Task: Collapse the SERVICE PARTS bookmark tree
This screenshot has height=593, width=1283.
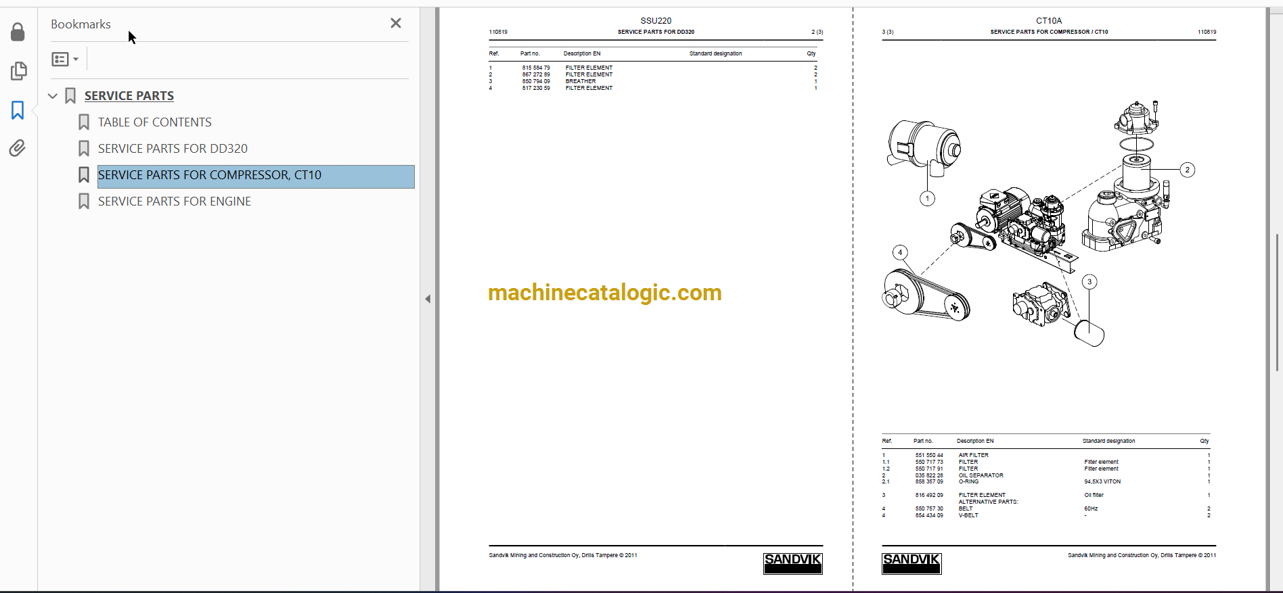Action: coord(53,96)
